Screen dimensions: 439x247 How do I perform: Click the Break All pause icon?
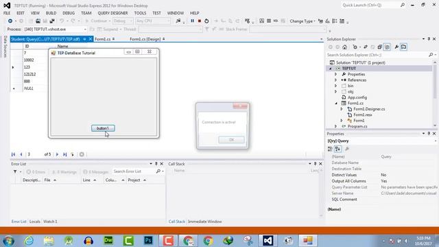coord(192,21)
